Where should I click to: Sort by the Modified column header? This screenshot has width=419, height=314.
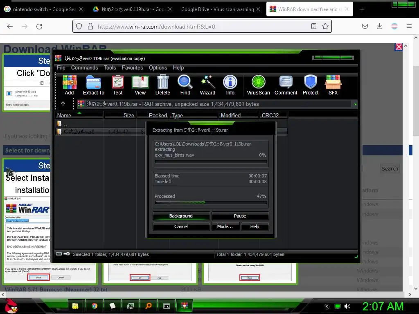[239, 115]
